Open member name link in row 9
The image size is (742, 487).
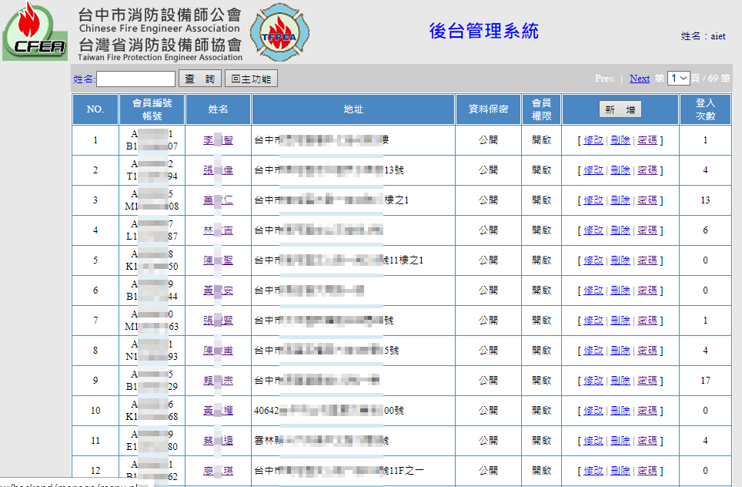pos(218,381)
